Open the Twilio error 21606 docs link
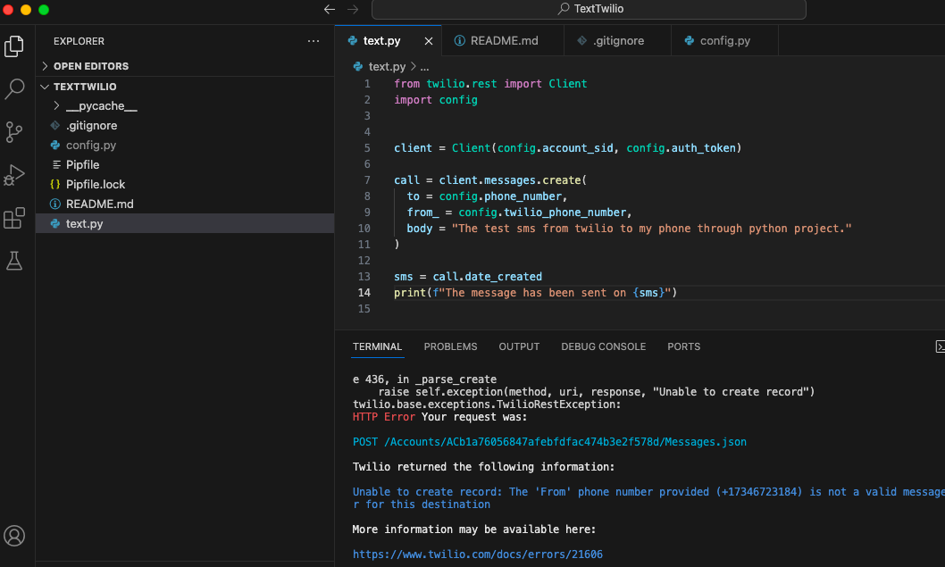945x567 pixels. (477, 554)
